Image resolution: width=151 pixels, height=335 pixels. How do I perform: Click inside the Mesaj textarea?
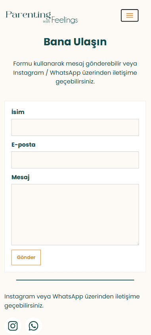(75, 215)
